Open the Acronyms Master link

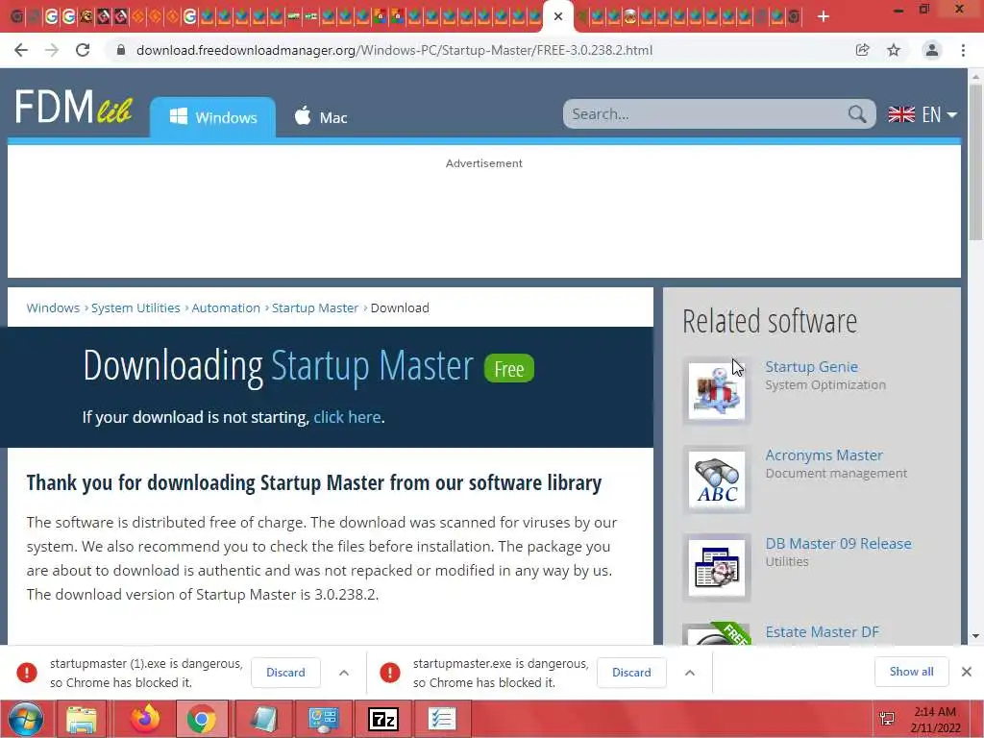point(824,455)
